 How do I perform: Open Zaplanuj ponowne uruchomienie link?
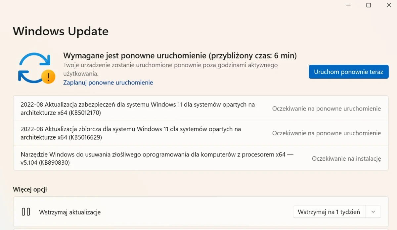pos(108,82)
